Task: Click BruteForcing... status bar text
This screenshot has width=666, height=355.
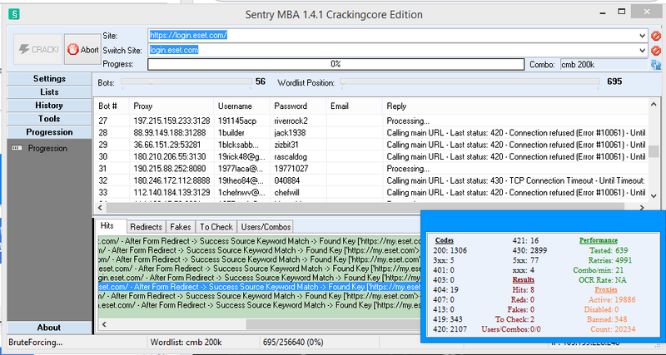Action: [x=35, y=343]
